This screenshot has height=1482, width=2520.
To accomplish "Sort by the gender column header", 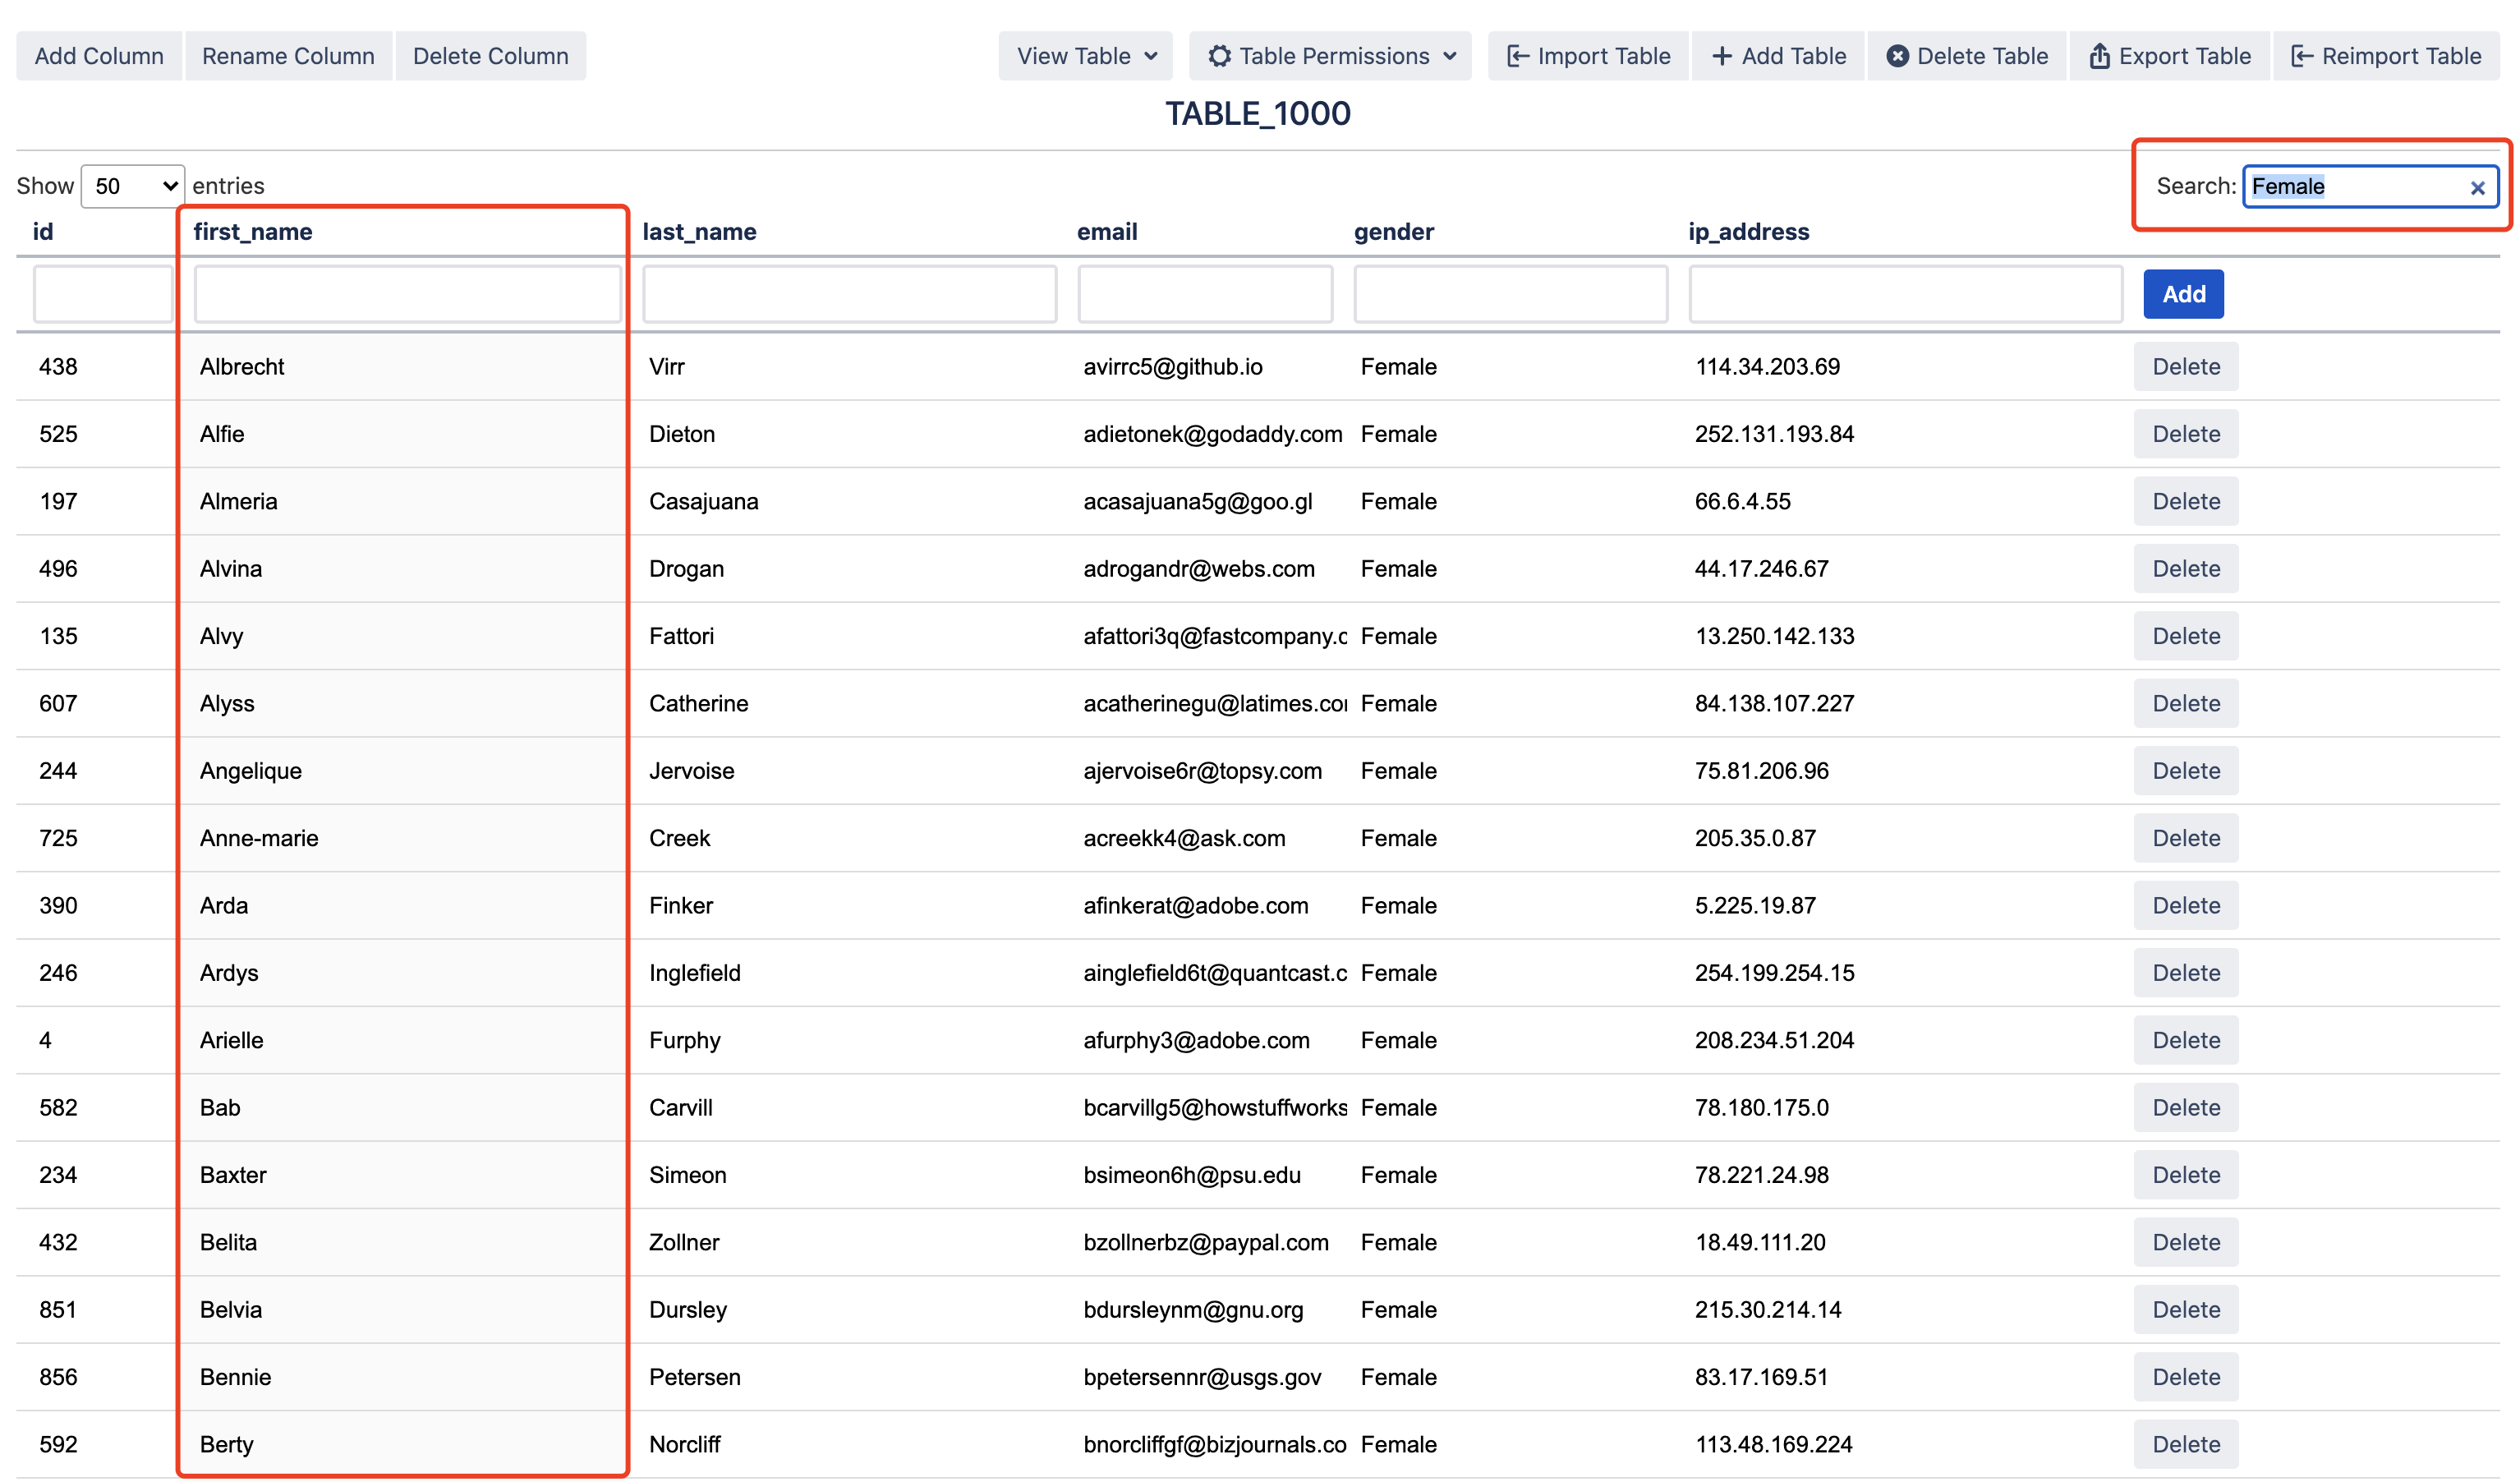I will 1393,232.
